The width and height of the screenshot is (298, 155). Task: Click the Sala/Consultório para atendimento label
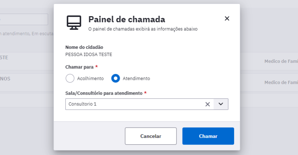coord(104,93)
